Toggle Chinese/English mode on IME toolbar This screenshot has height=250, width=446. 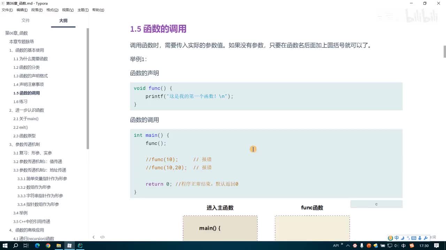click(397, 238)
